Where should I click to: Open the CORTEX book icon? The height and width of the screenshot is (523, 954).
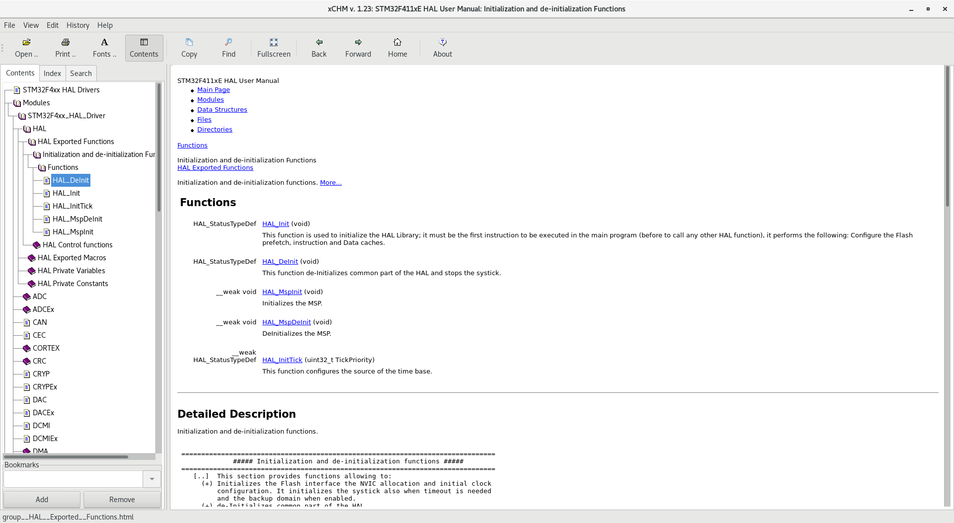point(27,348)
